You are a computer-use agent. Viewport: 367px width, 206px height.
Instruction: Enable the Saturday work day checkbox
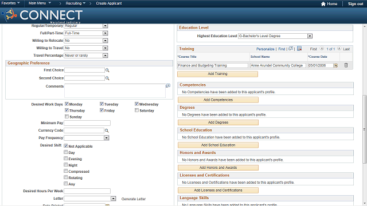136,110
